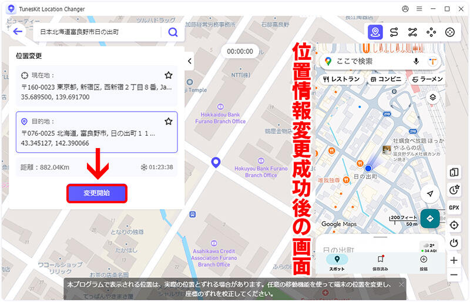The width and height of the screenshot is (470, 302).
Task: Select the multi-spot route mode icon
Action: 412,32
